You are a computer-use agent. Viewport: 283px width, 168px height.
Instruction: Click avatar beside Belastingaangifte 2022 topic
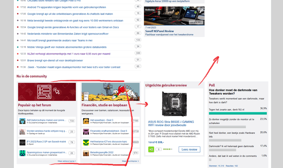point(86,153)
